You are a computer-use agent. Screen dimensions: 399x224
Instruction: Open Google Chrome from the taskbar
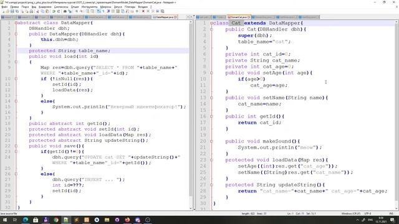56,220
